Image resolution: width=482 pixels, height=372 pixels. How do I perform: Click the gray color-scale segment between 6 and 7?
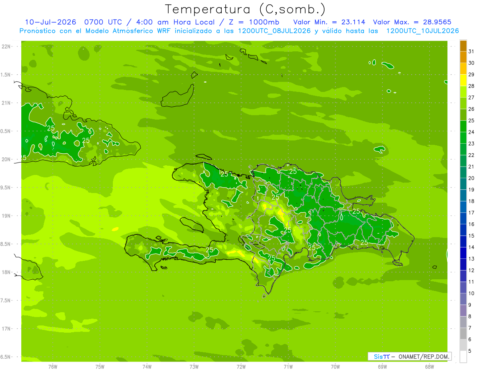463,334
